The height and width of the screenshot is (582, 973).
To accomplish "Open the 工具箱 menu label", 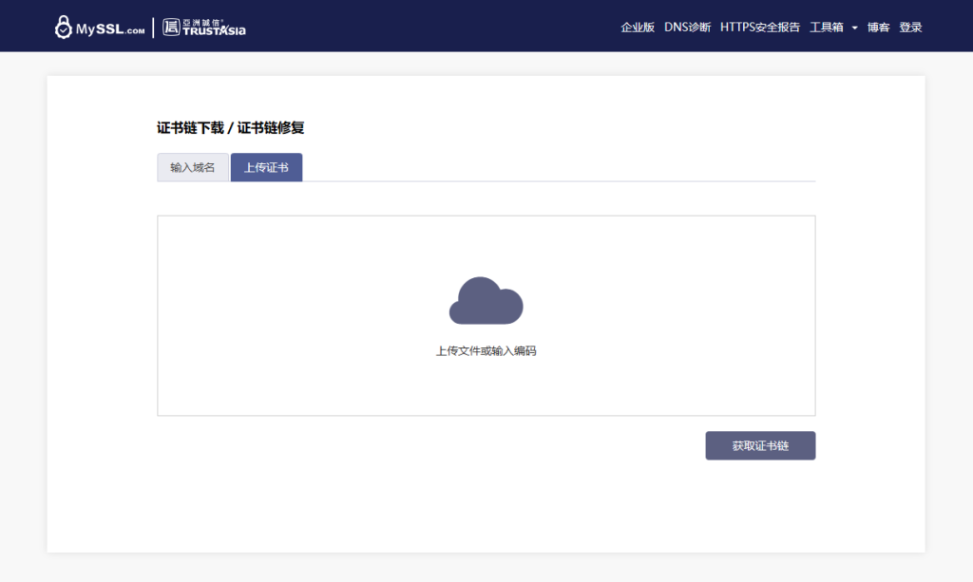I will [x=826, y=28].
